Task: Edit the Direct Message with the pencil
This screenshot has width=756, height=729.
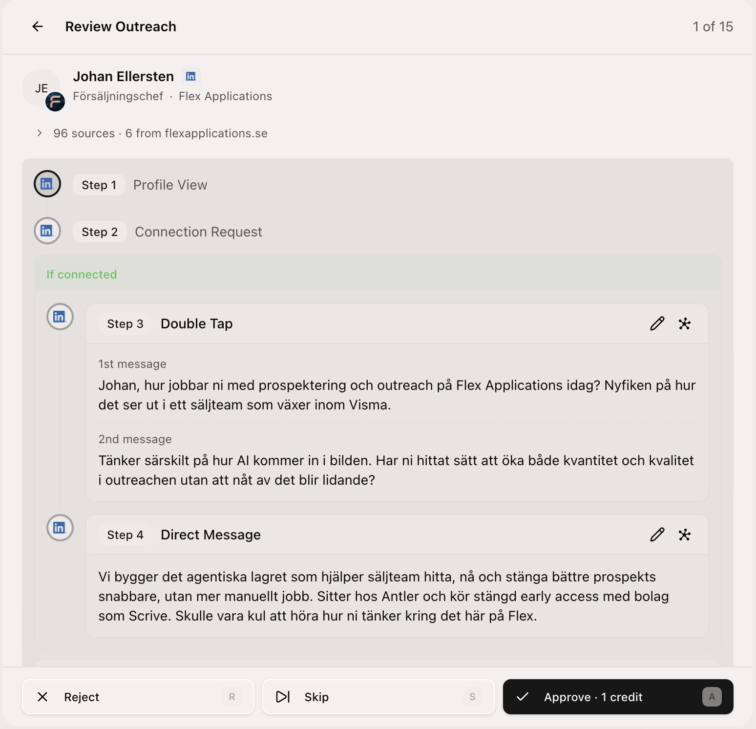Action: point(657,535)
